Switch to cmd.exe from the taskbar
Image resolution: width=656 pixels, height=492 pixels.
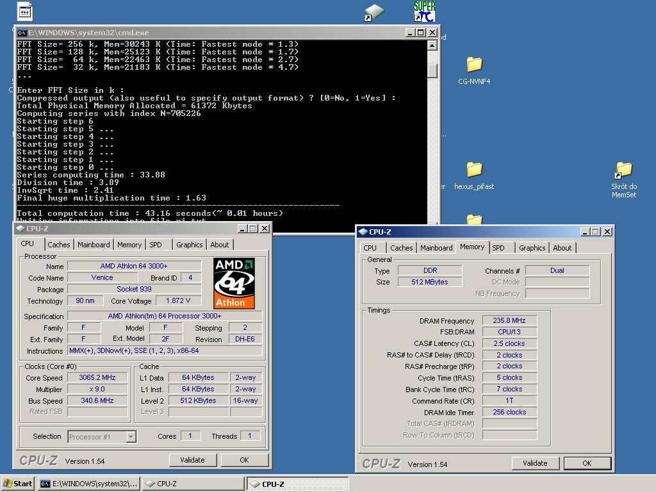coord(88,484)
